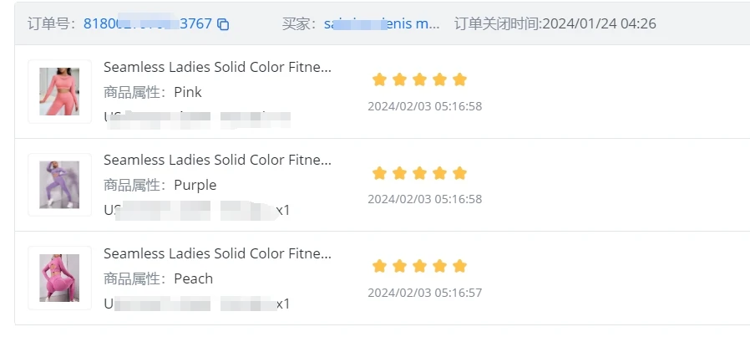The height and width of the screenshot is (337, 750).
Task: Open the order number link
Action: click(148, 23)
